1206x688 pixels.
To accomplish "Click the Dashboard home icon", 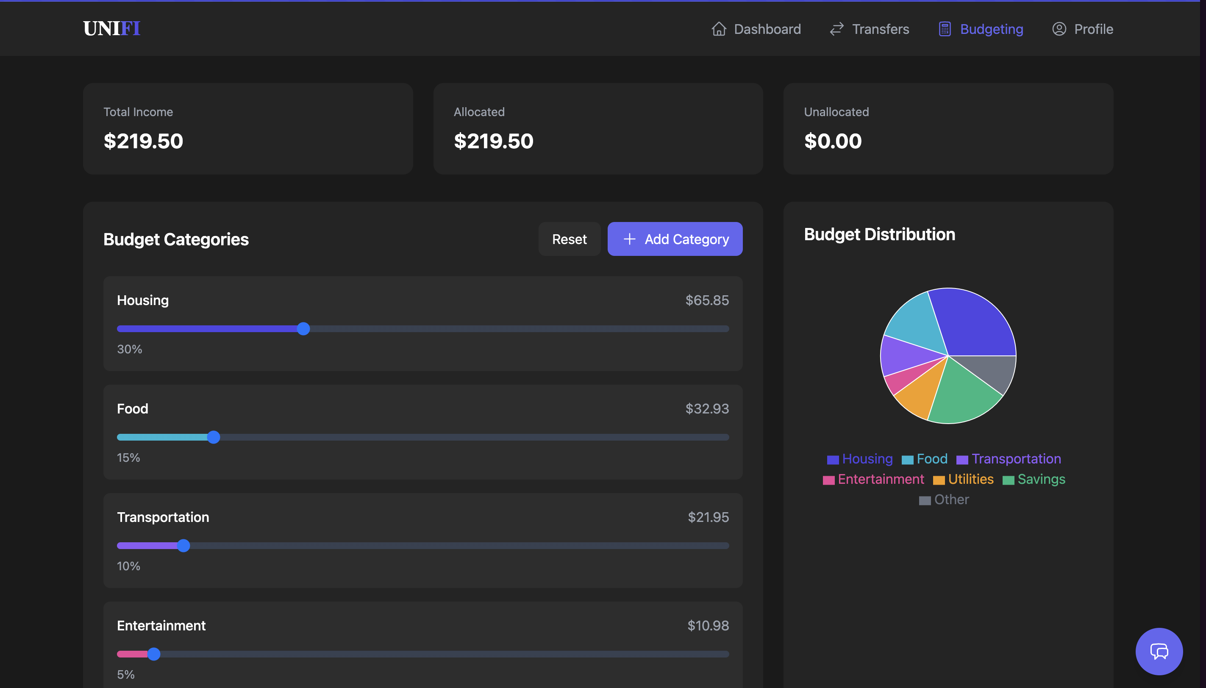I will coord(719,29).
